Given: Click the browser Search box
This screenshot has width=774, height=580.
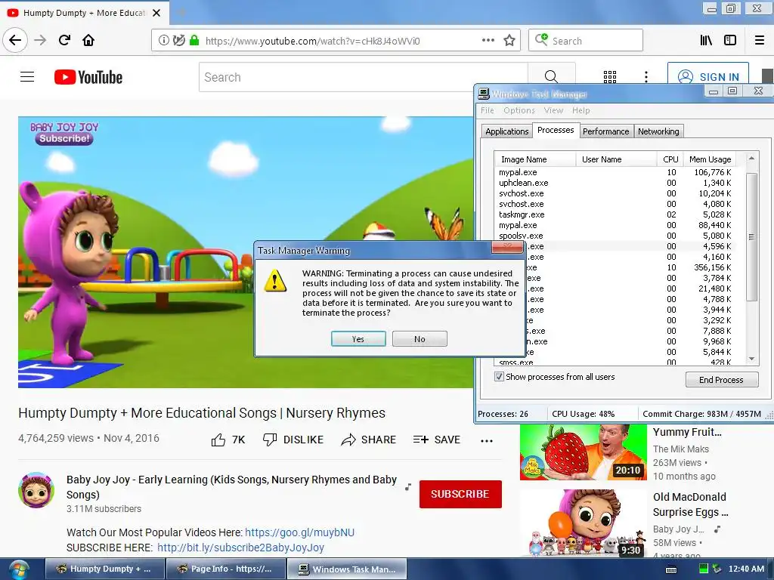Looking at the screenshot, I should click(x=586, y=41).
